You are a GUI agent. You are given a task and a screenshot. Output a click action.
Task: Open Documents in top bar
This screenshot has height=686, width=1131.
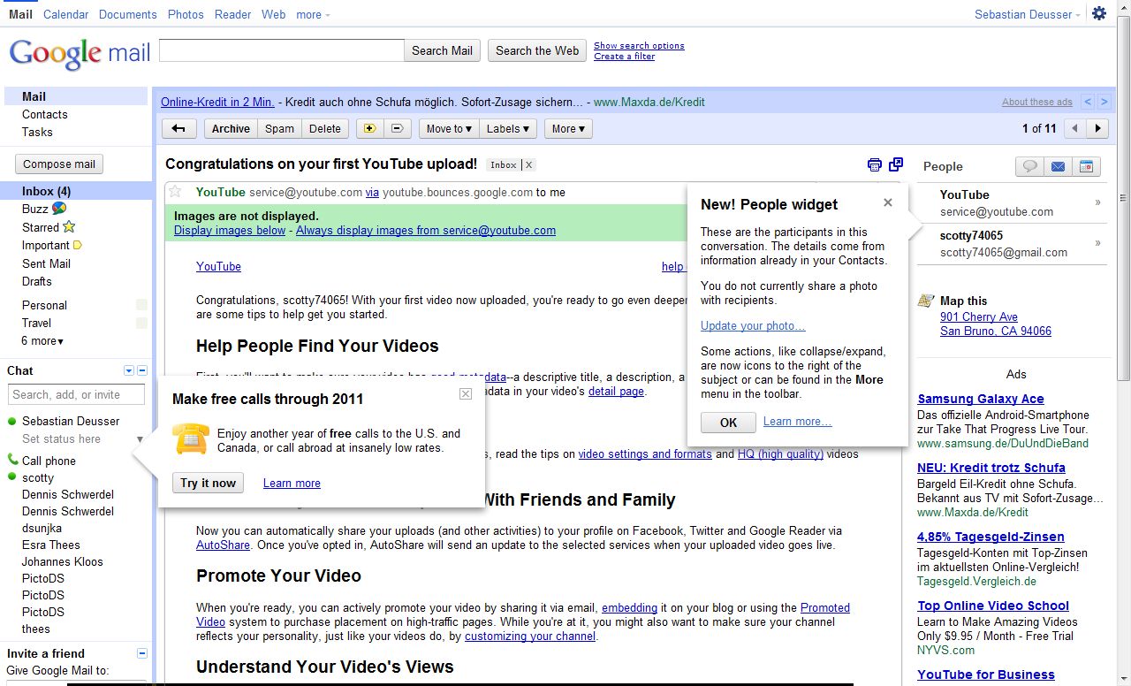point(128,14)
